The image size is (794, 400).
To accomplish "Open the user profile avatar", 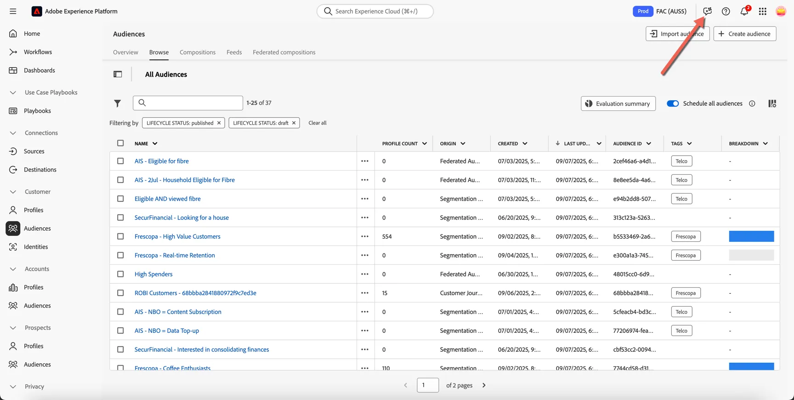I will coord(781,11).
